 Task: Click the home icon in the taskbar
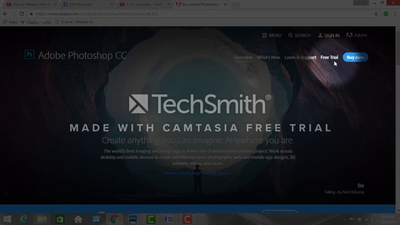coord(78,219)
